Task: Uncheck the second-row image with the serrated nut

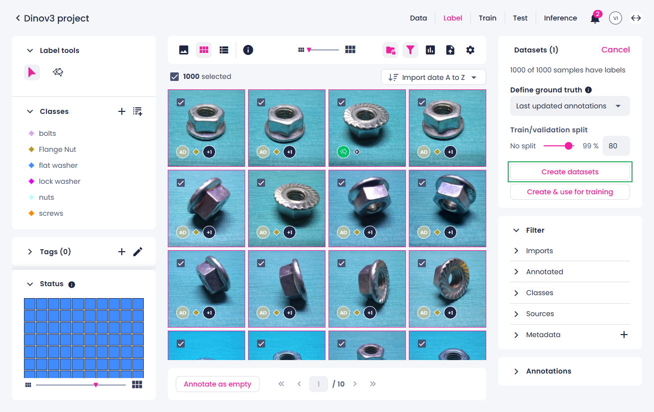Action: coord(261,183)
